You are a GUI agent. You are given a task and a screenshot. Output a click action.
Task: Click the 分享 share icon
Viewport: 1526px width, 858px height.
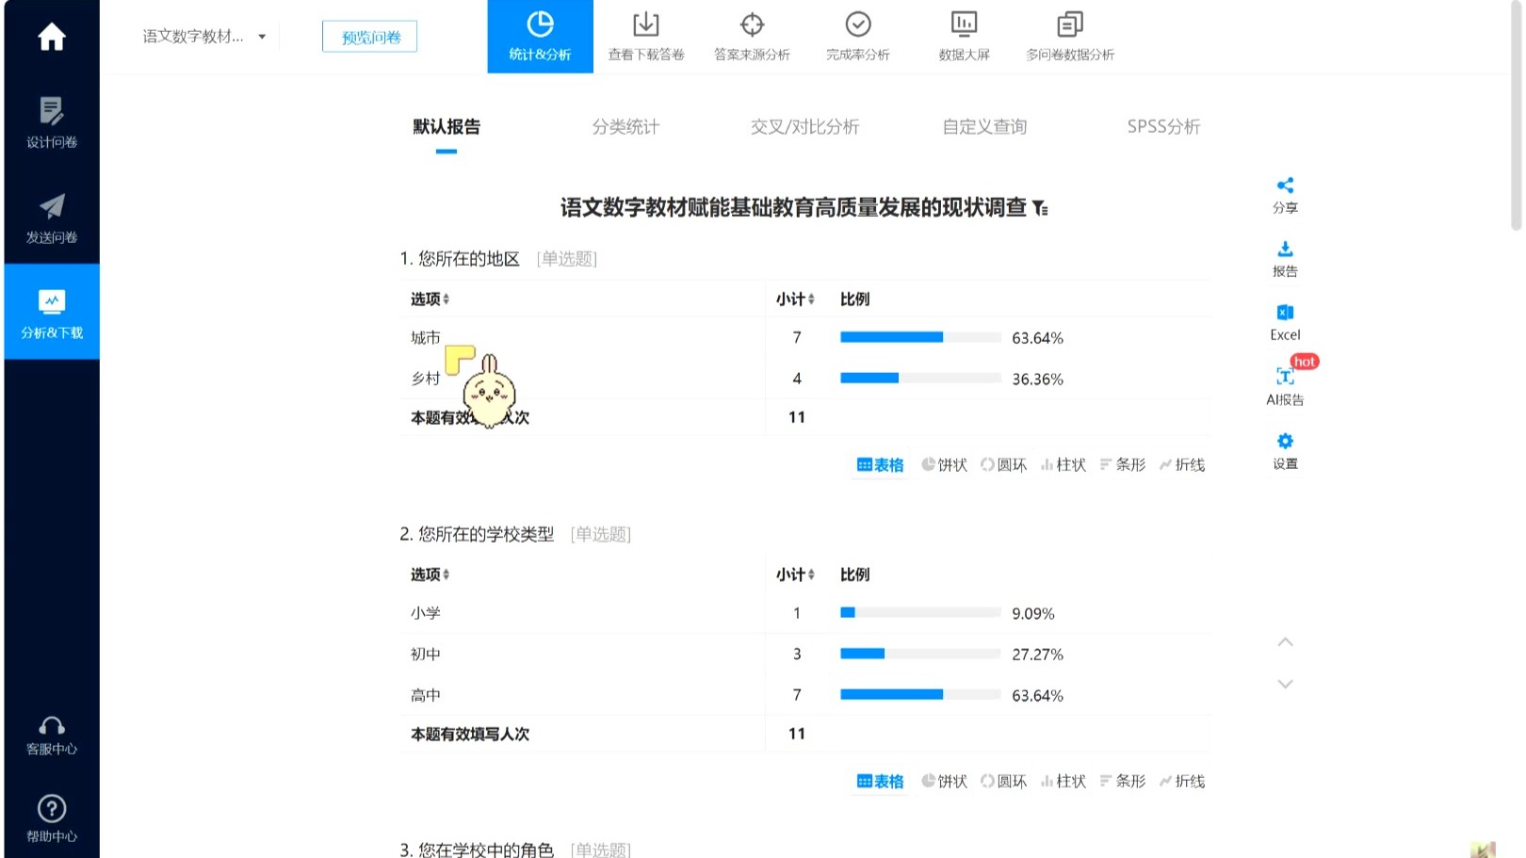pos(1285,193)
